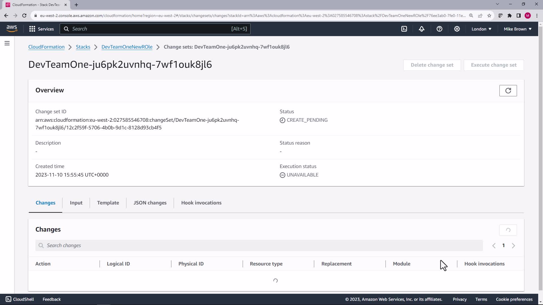Refresh the Overview panel
Screen dimensions: 543x305
tap(508, 91)
